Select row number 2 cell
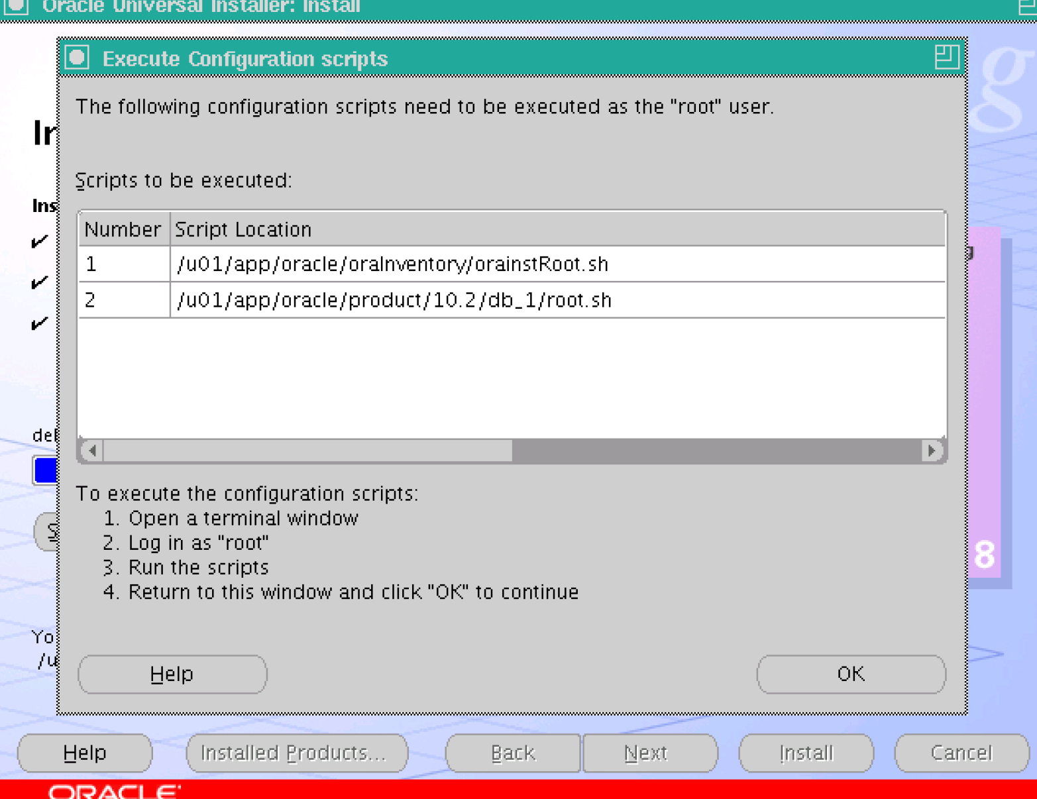This screenshot has width=1037, height=799. pos(124,300)
